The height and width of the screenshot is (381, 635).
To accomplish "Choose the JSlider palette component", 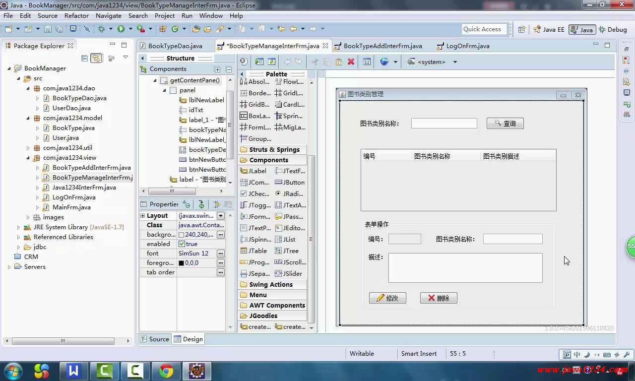I will (x=290, y=273).
